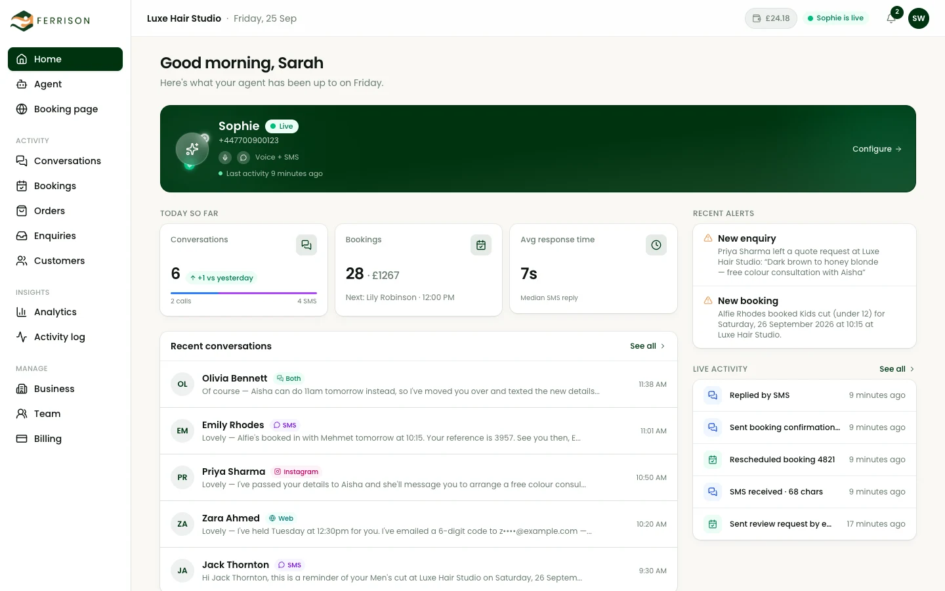The width and height of the screenshot is (945, 591).
Task: Open Emily Rhodes conversation row
Action: pyautogui.click(x=419, y=431)
